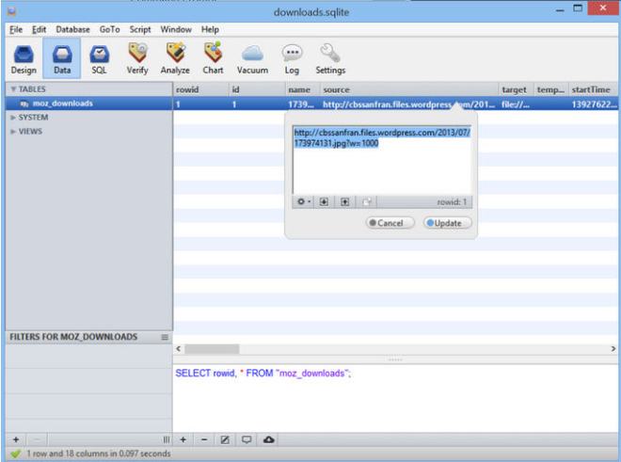The width and height of the screenshot is (621, 462).
Task: Click the temp... column header
Action: point(550,89)
